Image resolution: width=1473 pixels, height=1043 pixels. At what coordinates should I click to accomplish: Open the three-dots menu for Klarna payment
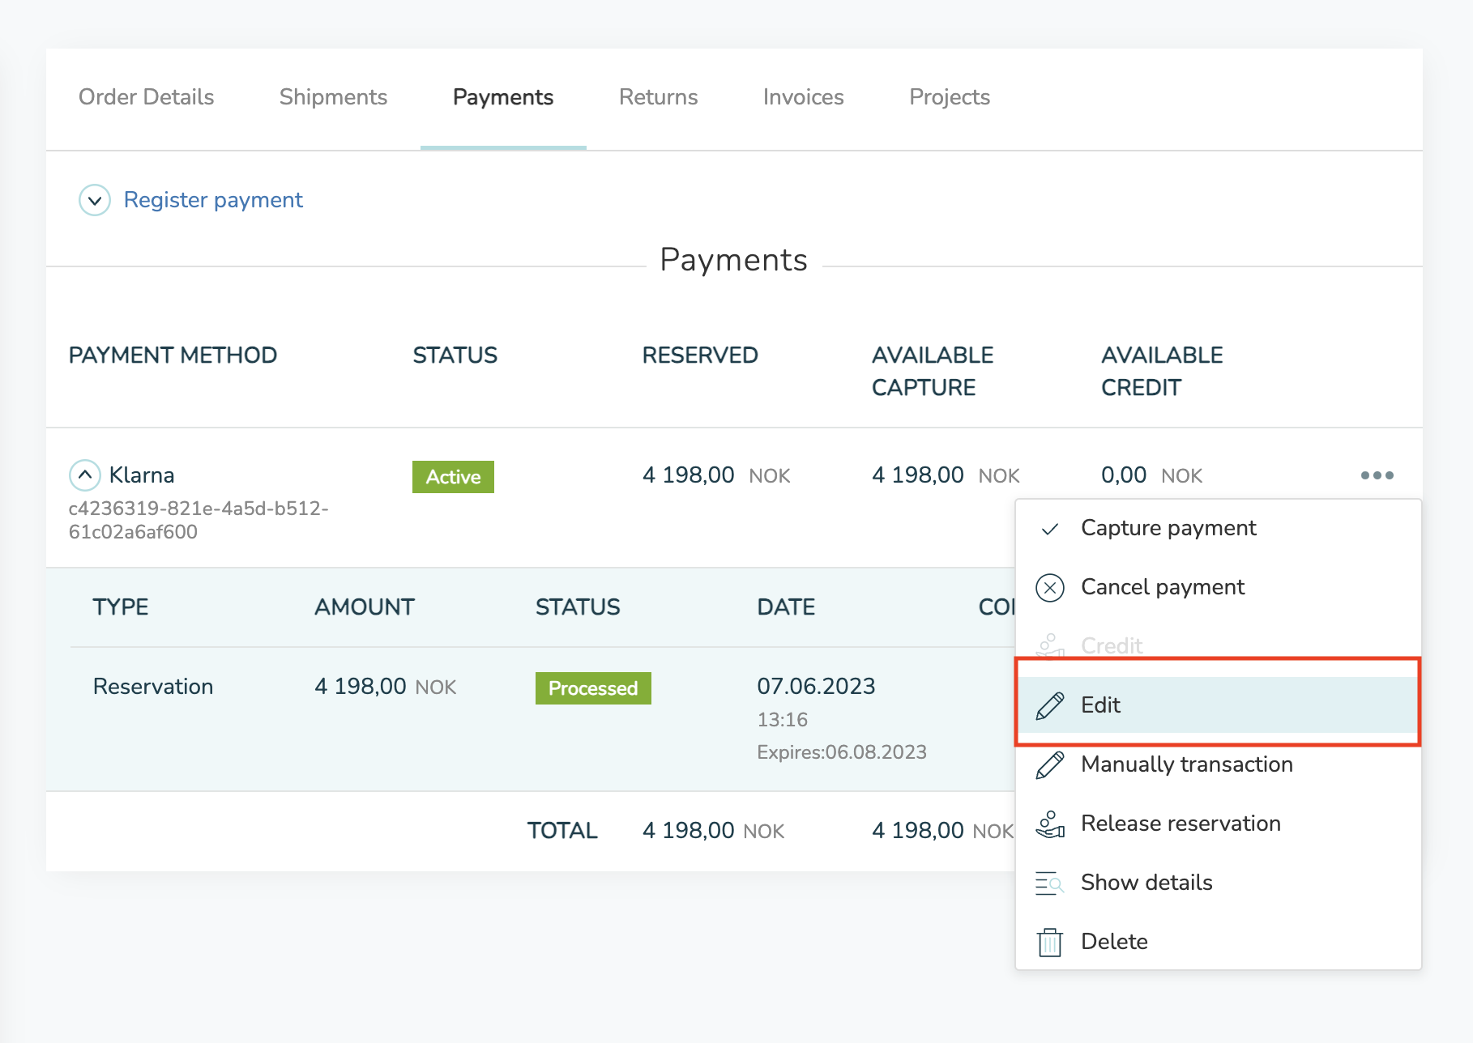click(x=1377, y=475)
